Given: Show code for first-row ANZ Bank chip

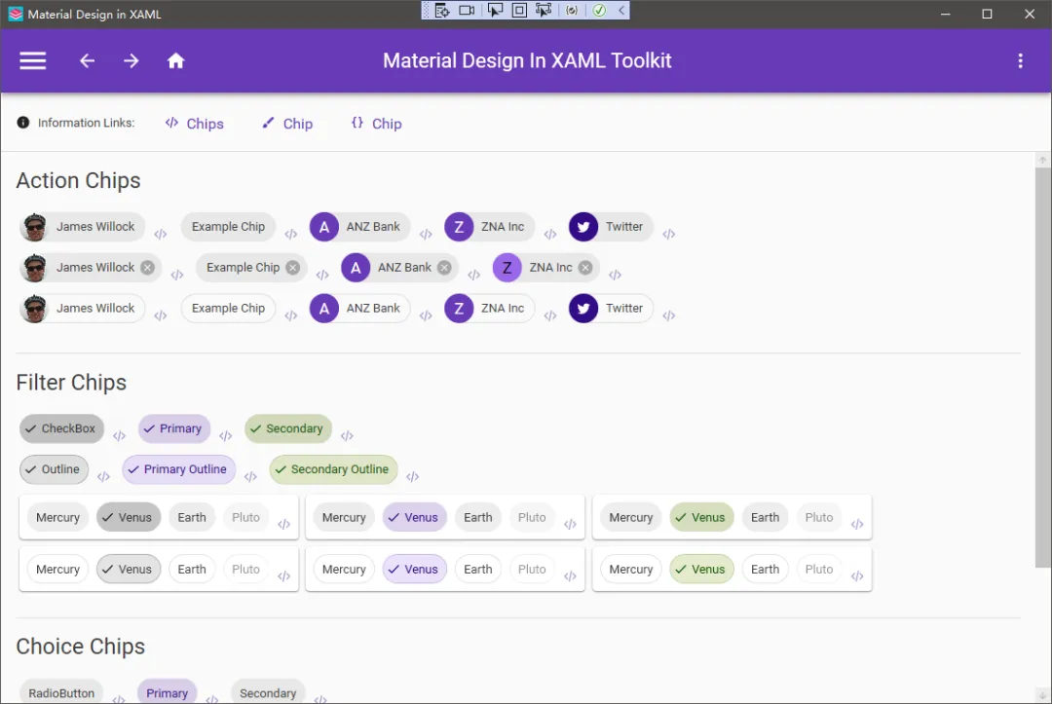Looking at the screenshot, I should pyautogui.click(x=426, y=234).
